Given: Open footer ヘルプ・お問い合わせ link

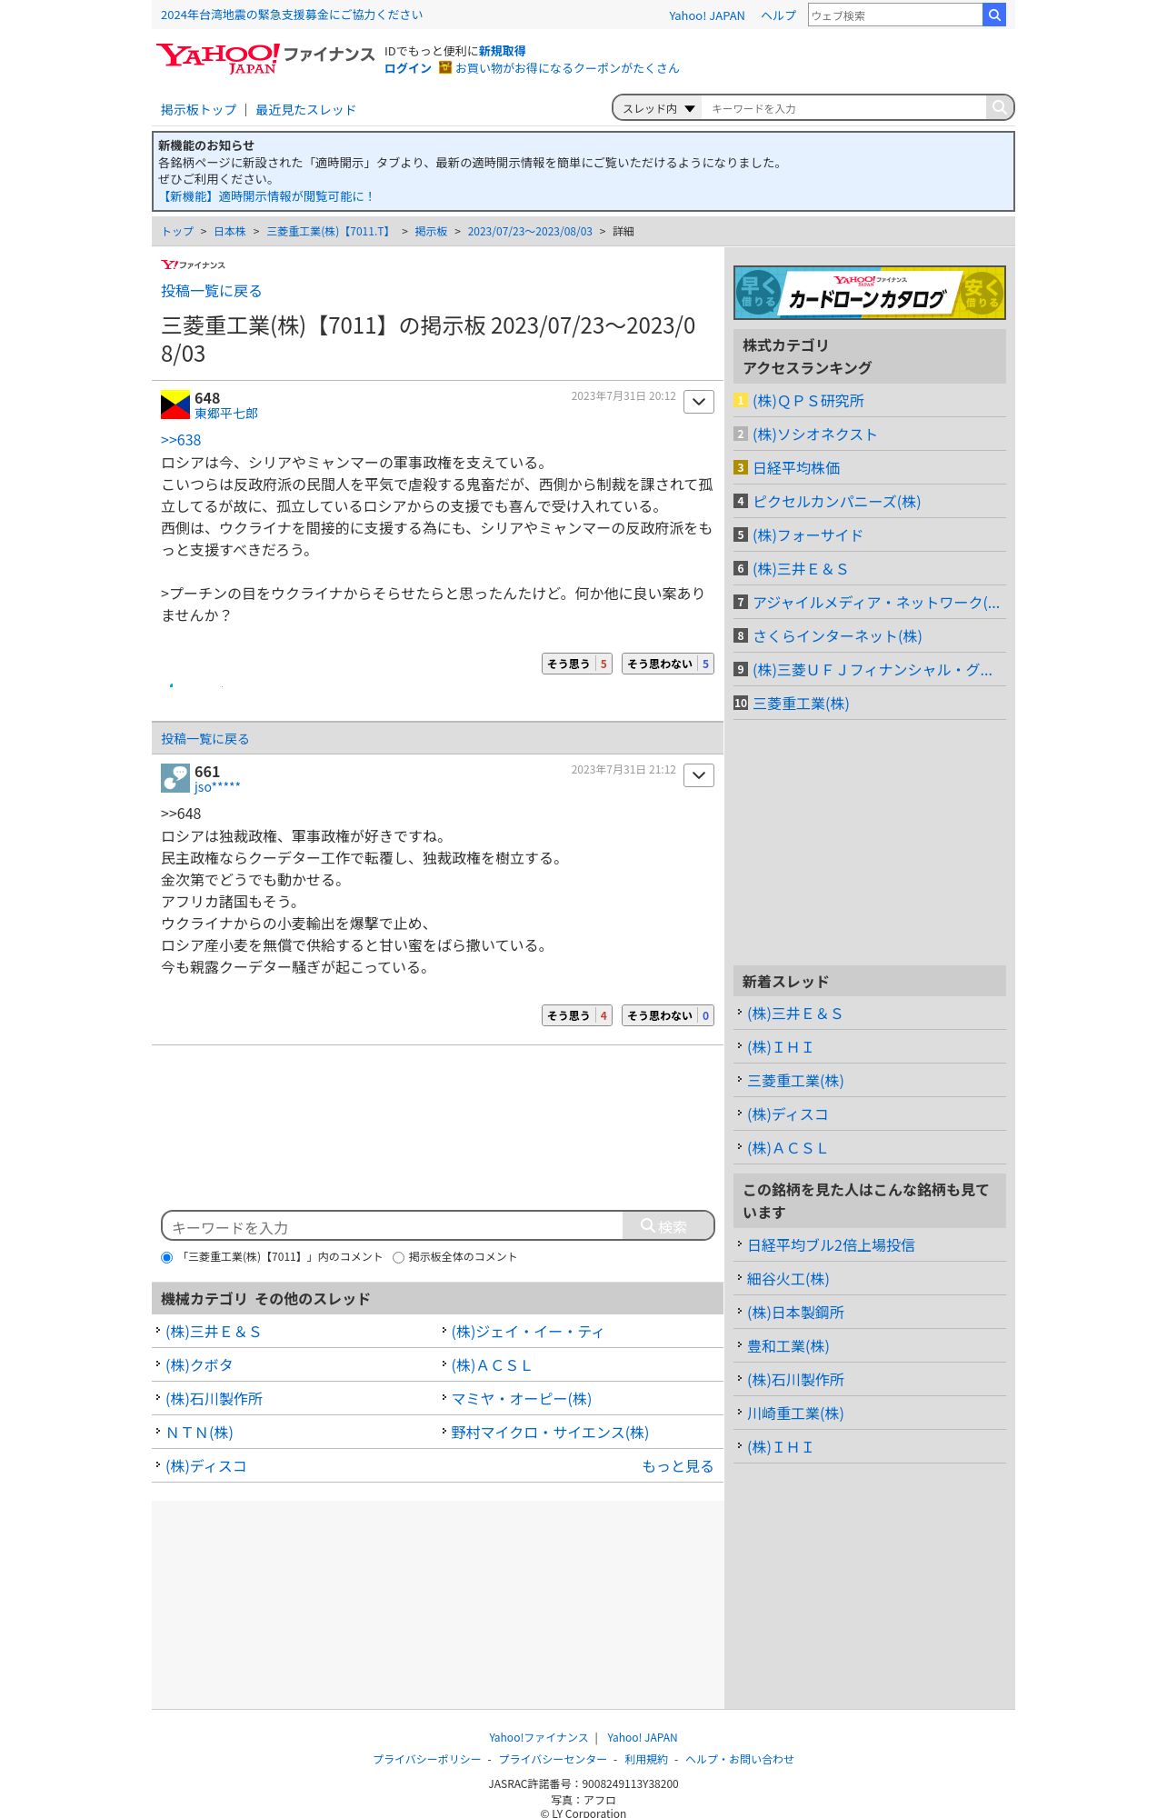Looking at the screenshot, I should [x=740, y=1760].
